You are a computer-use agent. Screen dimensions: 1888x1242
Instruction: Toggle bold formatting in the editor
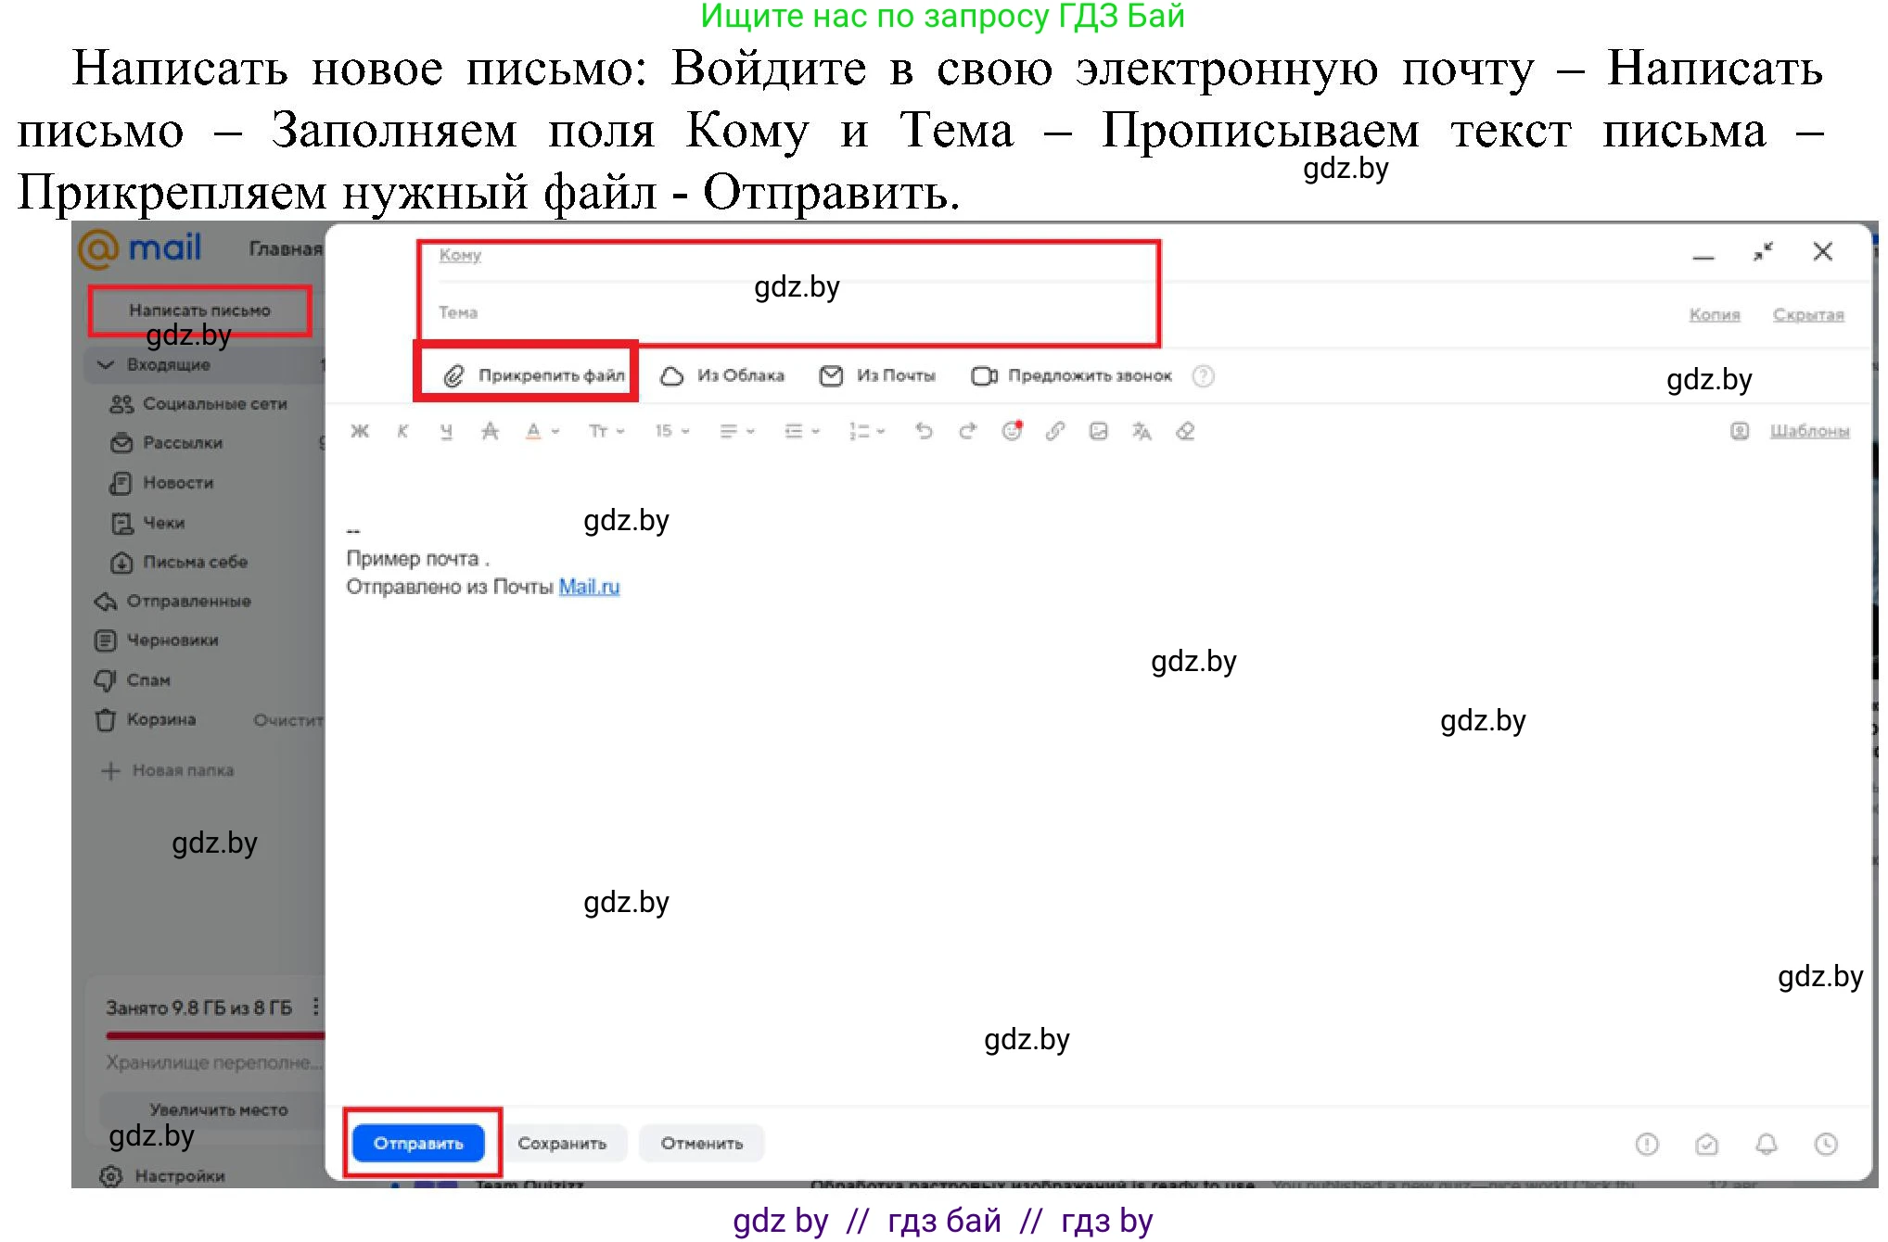coord(361,431)
